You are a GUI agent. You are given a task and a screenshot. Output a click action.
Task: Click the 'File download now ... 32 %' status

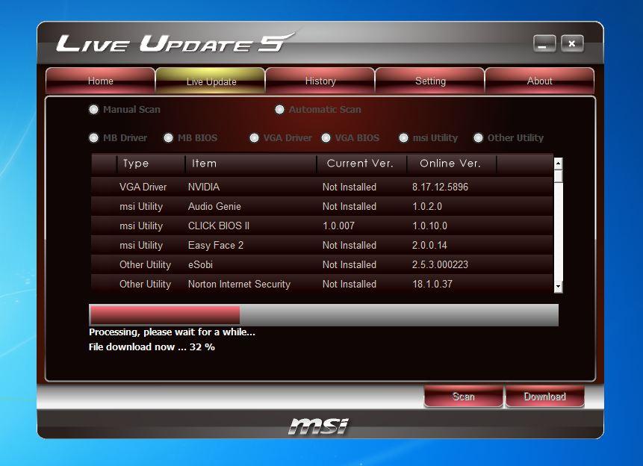click(x=152, y=347)
